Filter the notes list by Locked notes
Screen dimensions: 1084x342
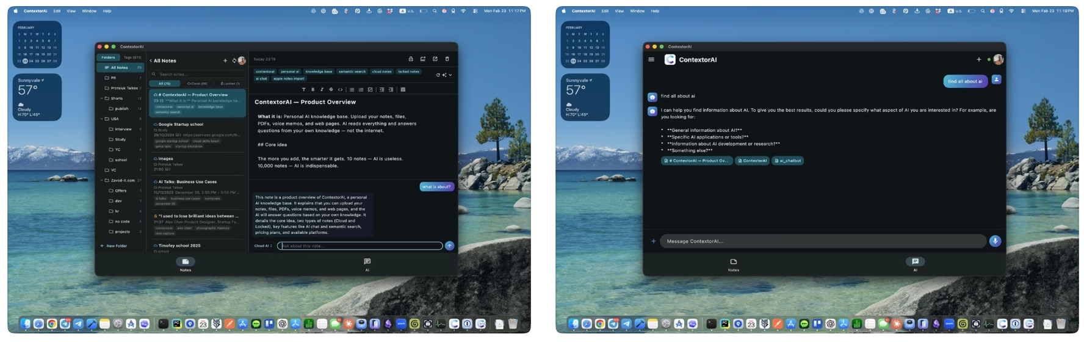(231, 84)
